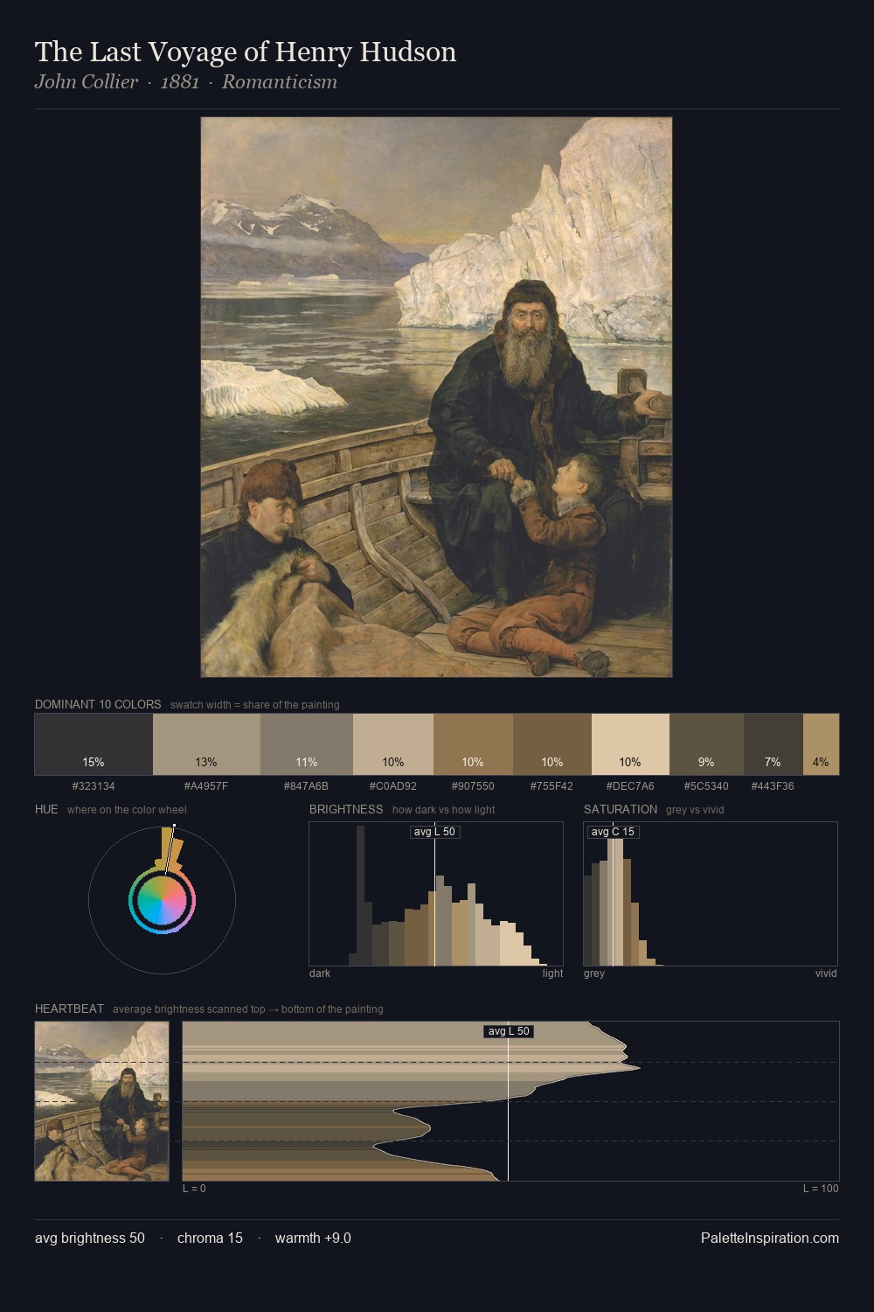Click the "avg C 15" marker in saturation chart

tap(613, 832)
